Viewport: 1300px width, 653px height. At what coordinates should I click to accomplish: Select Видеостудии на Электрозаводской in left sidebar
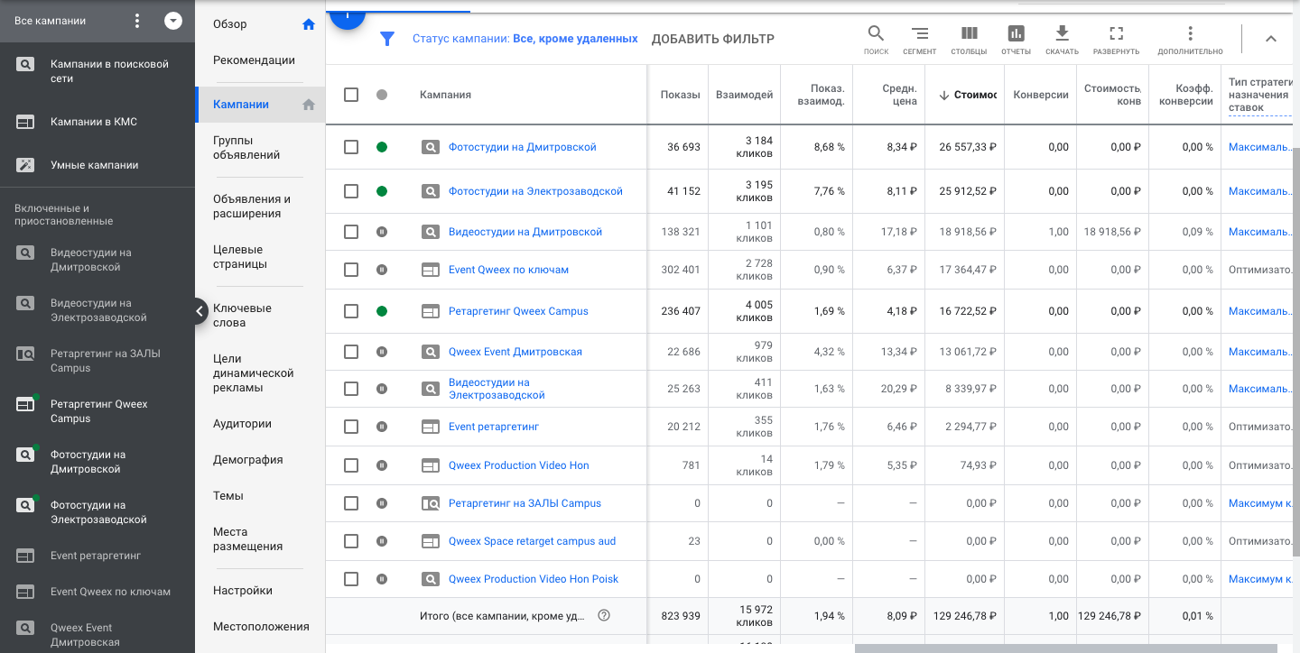pos(97,310)
